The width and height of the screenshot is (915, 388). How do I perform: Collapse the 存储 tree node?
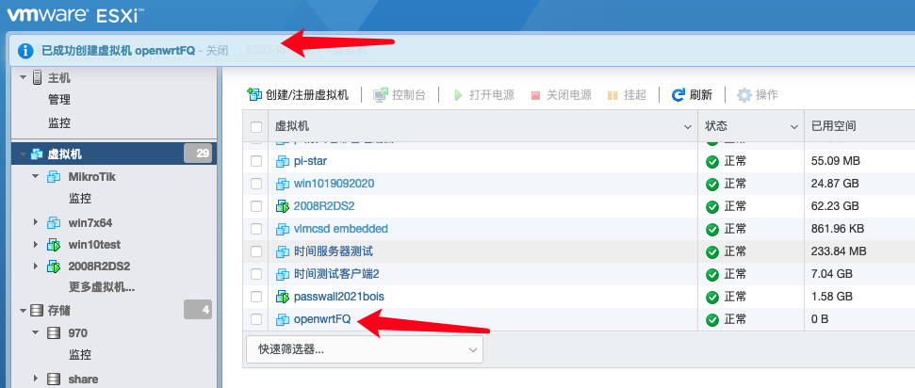pos(24,311)
